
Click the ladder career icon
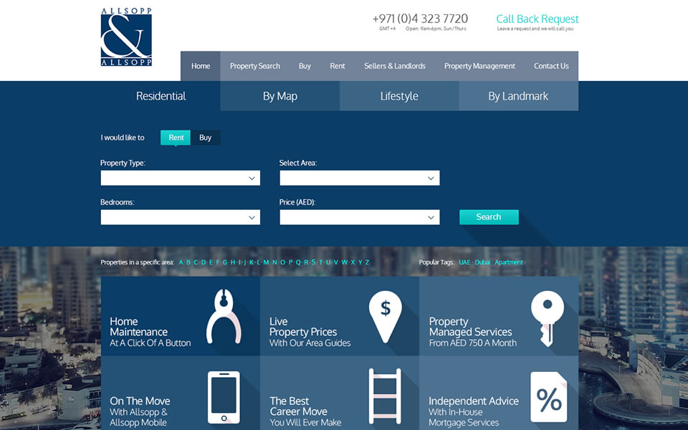pos(384,396)
